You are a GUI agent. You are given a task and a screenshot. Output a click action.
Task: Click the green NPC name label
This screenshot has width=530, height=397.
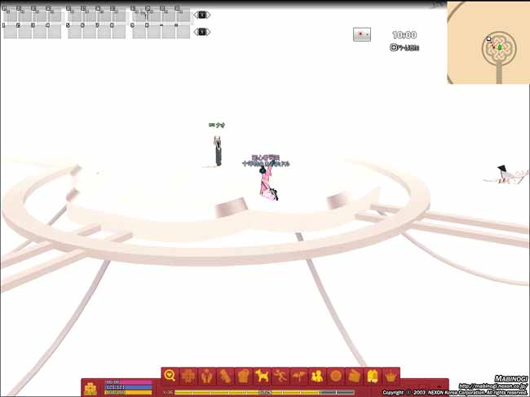tap(217, 125)
